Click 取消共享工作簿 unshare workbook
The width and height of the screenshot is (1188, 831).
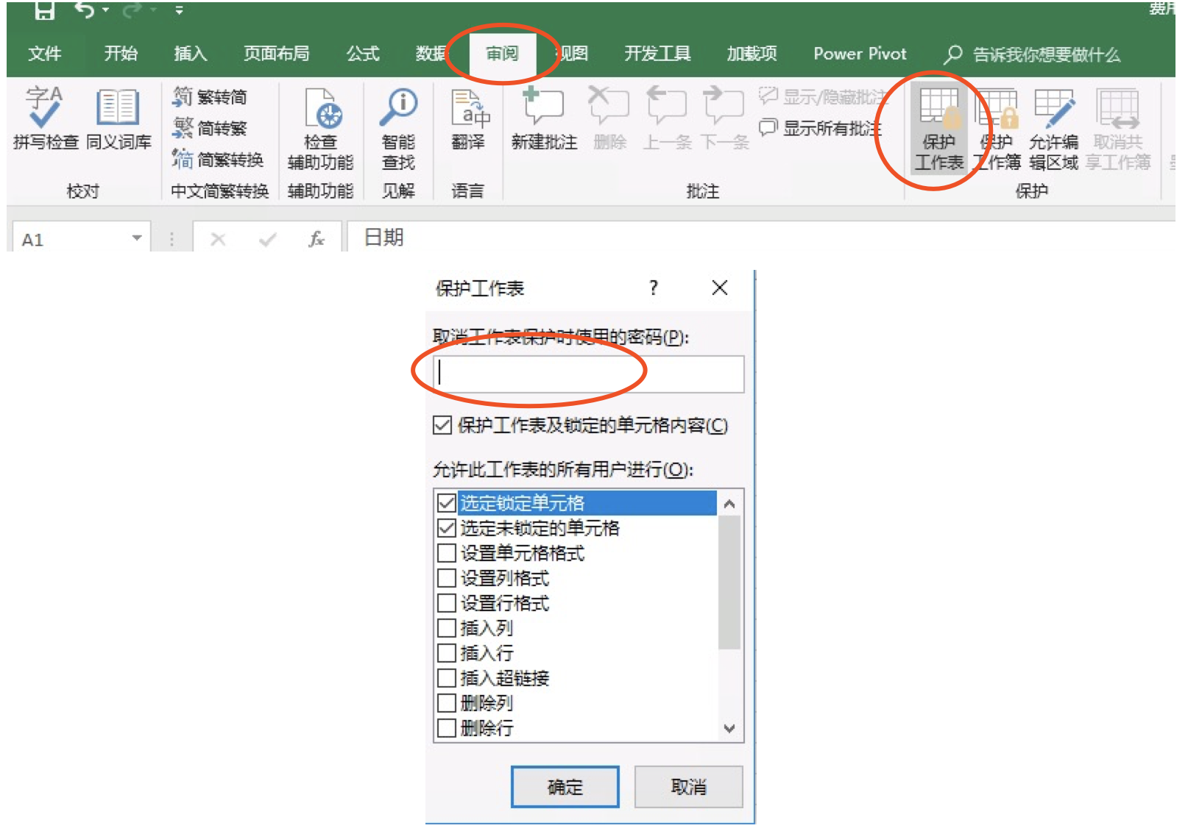coord(1118,129)
